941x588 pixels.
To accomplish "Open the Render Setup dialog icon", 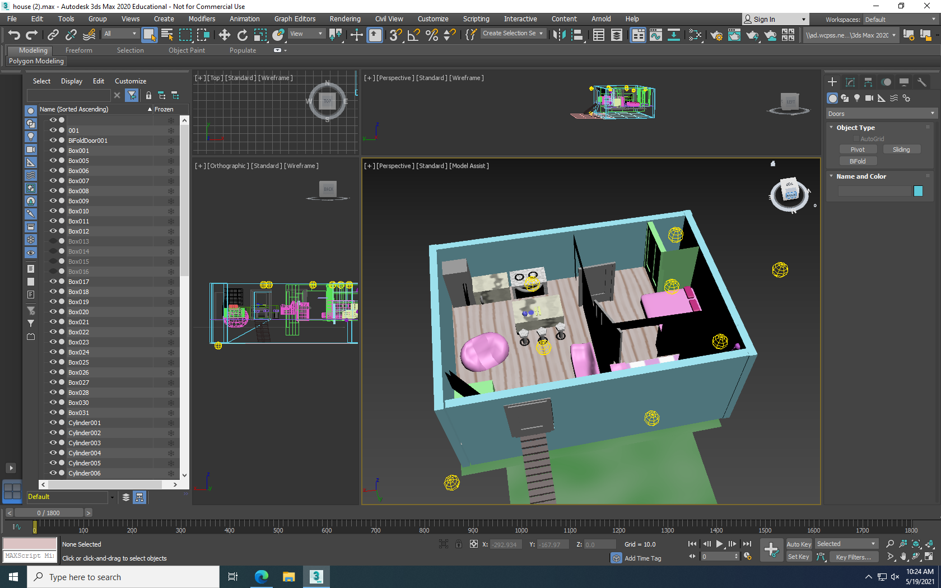I will 717,35.
